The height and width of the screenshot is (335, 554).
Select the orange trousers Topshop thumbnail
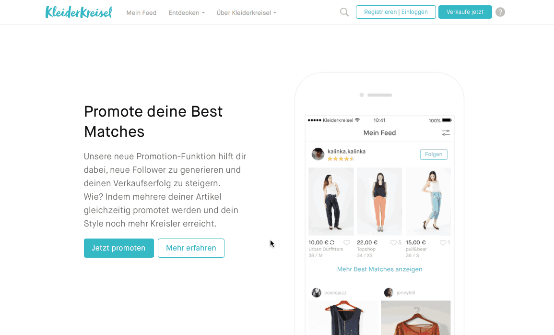pos(379,202)
